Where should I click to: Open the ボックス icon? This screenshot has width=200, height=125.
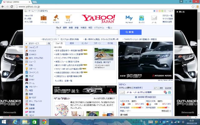click(x=141, y=18)
